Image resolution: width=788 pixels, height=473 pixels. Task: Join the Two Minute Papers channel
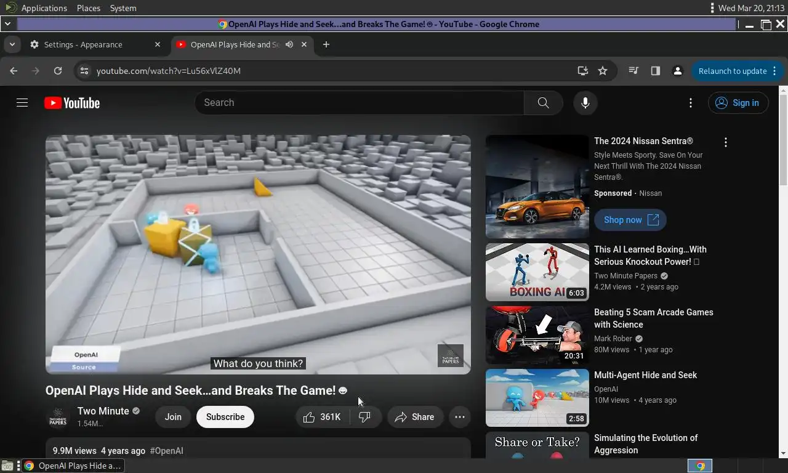173,417
